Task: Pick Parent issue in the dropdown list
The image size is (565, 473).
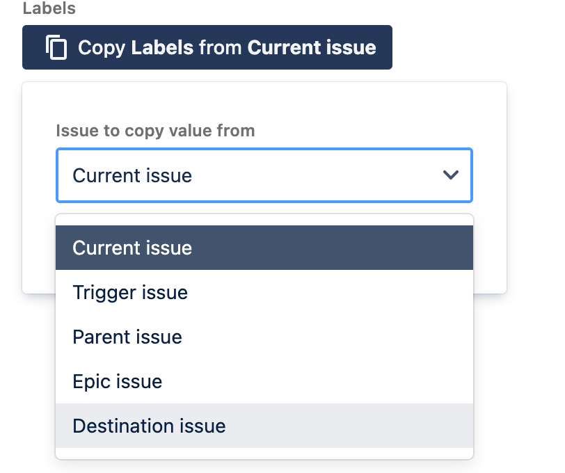Action: coord(264,337)
